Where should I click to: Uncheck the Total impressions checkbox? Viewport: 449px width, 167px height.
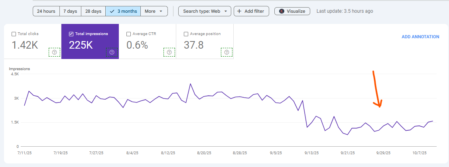tap(71, 34)
